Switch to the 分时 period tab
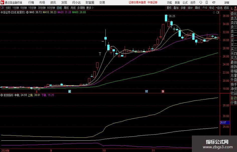Image resolution: width=237 pixels, height=152 pixels. 8,8
